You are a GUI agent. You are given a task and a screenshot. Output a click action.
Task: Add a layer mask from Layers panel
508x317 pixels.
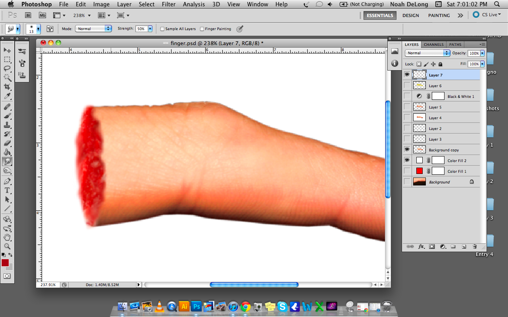[432, 246]
